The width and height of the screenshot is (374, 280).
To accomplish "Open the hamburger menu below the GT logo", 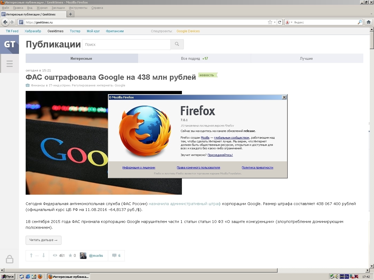I will point(10,63).
